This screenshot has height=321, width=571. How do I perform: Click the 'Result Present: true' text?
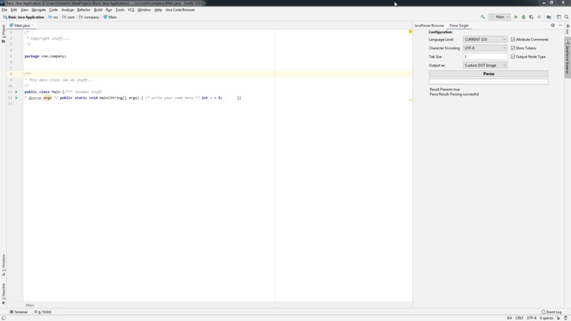click(445, 89)
